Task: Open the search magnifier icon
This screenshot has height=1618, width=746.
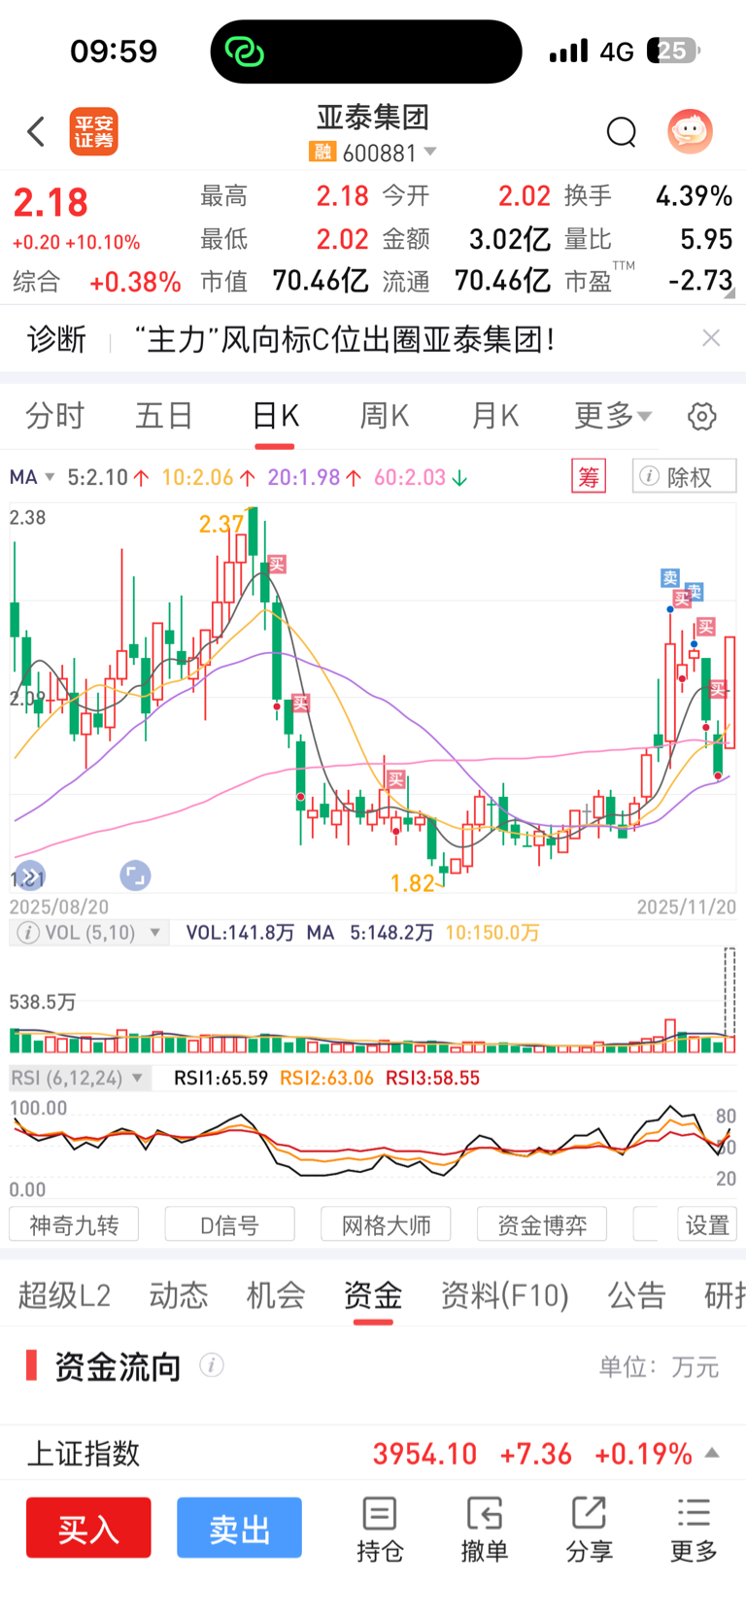Action: coord(622,132)
